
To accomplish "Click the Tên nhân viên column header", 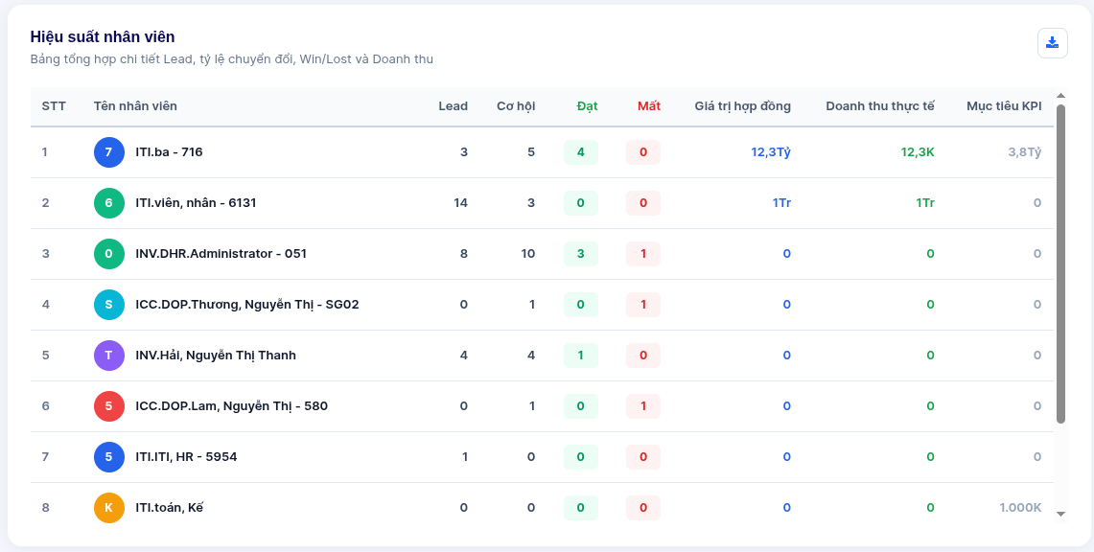I will [x=135, y=106].
